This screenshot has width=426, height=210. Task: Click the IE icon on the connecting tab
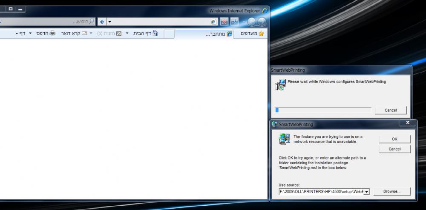(230, 34)
